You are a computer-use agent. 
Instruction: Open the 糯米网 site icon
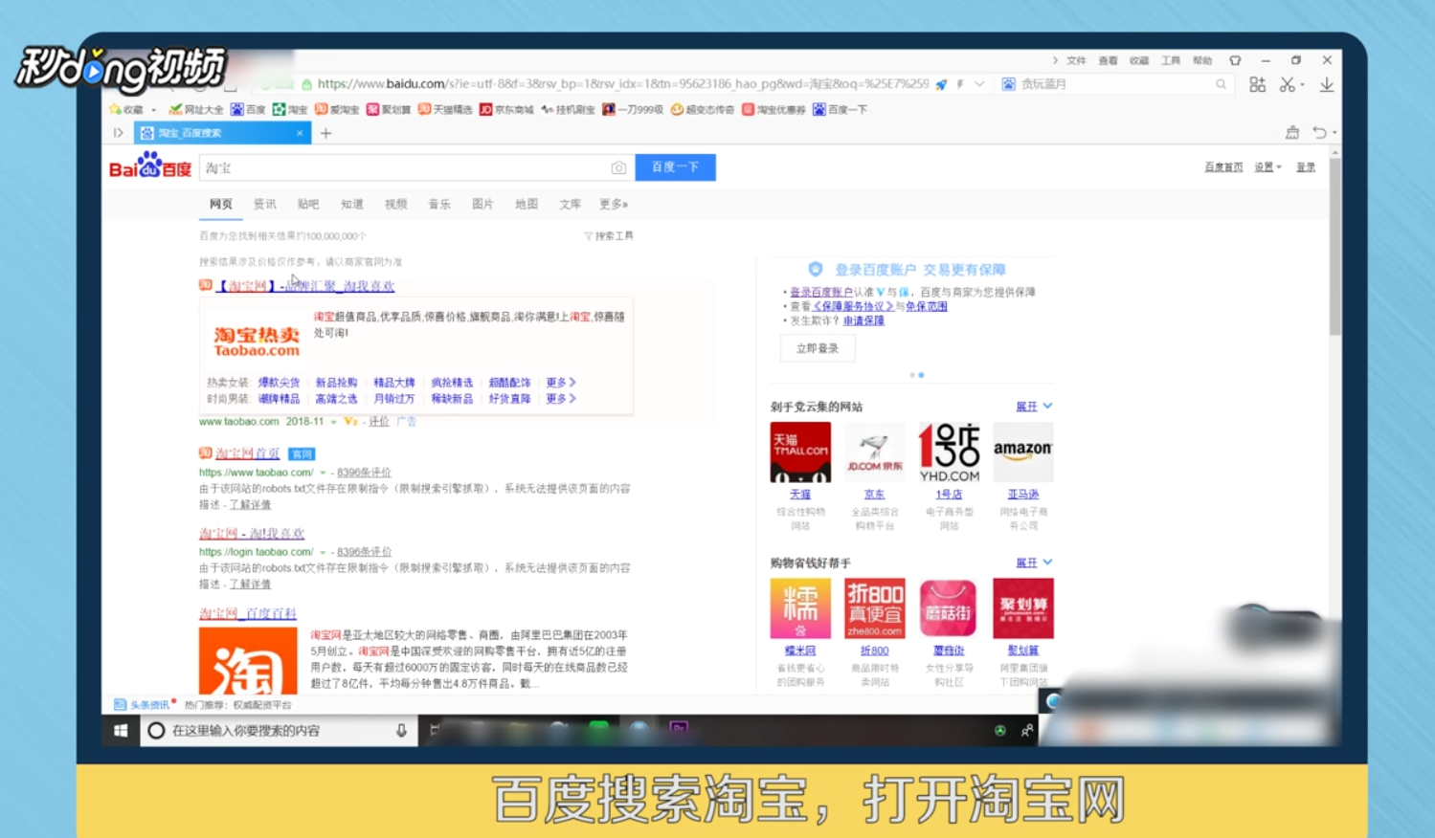800,608
